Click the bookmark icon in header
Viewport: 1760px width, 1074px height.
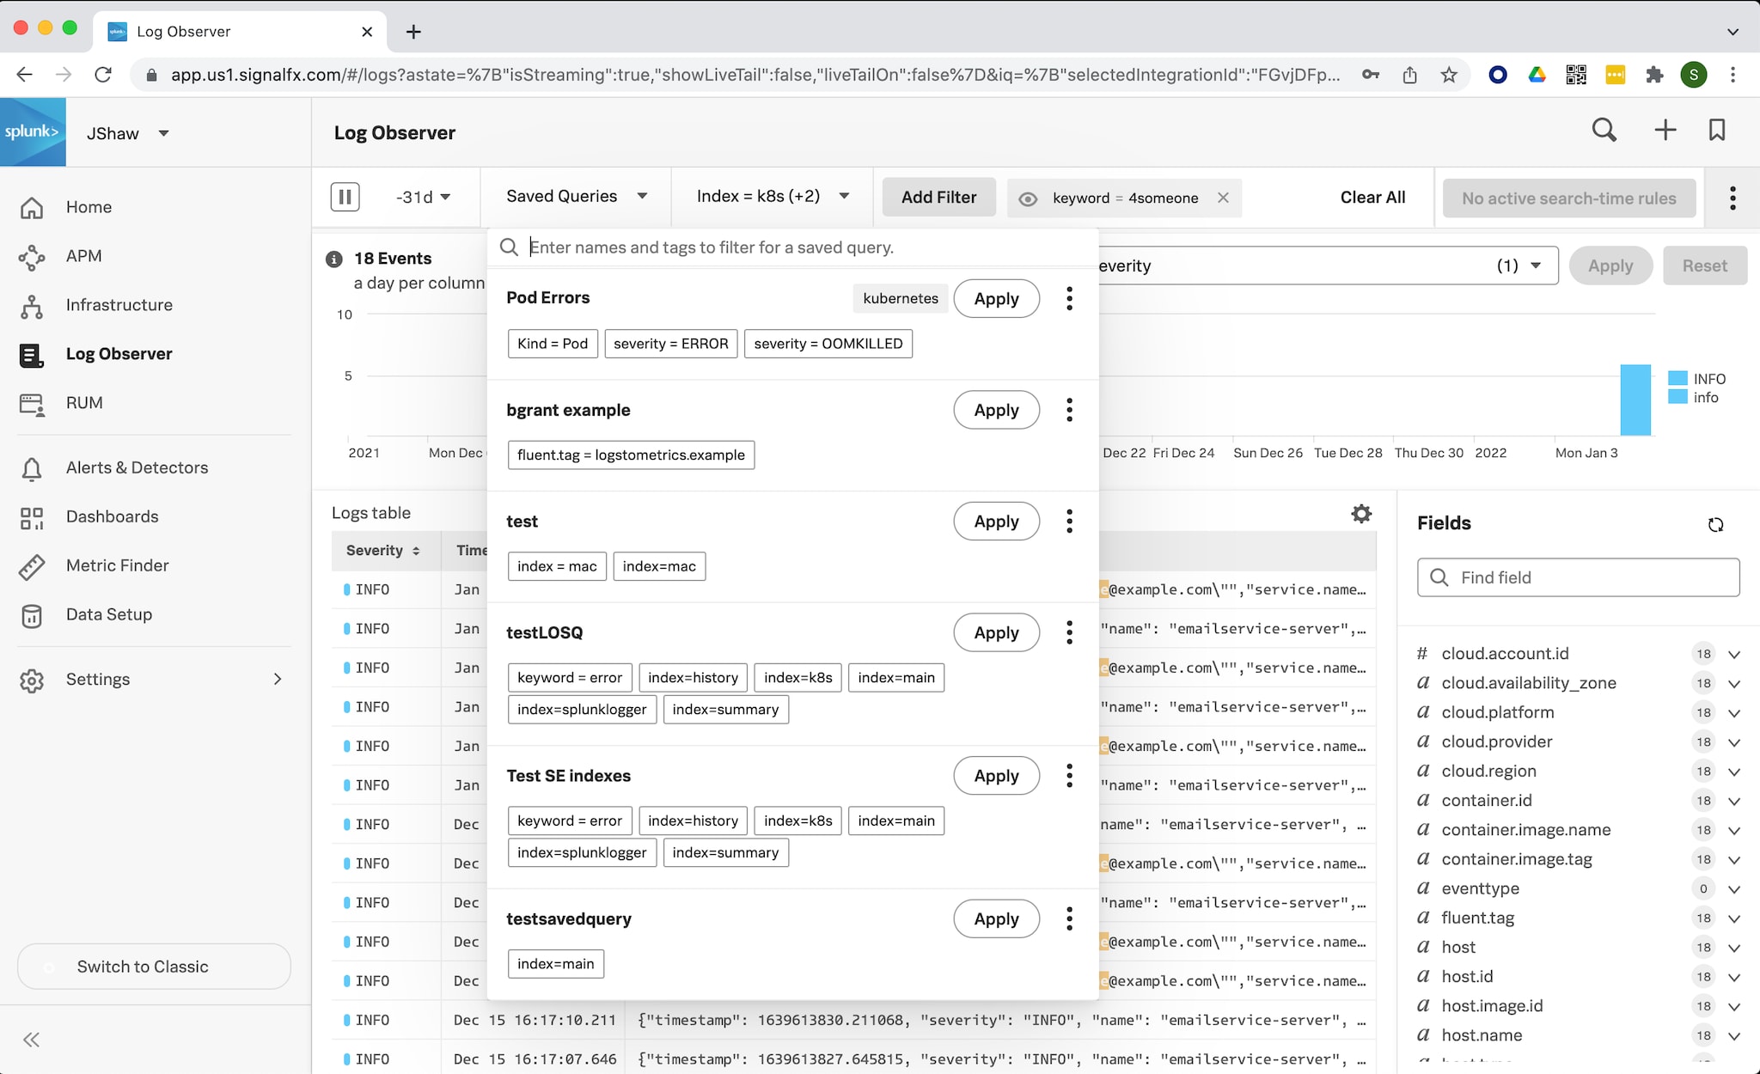[1717, 130]
